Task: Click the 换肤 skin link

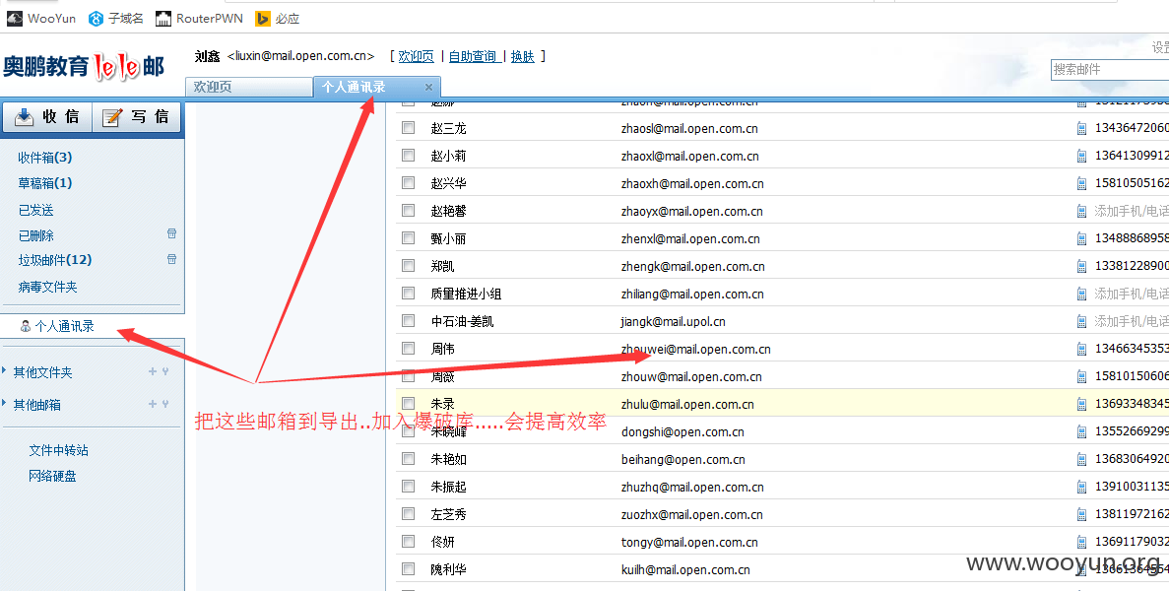Action: (523, 56)
